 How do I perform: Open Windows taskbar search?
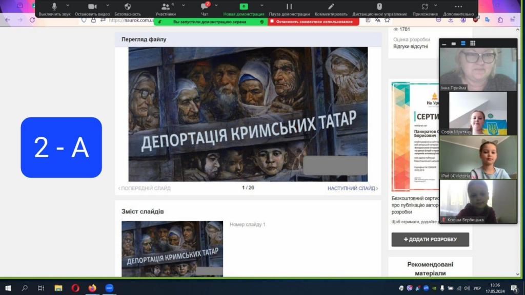(25, 288)
